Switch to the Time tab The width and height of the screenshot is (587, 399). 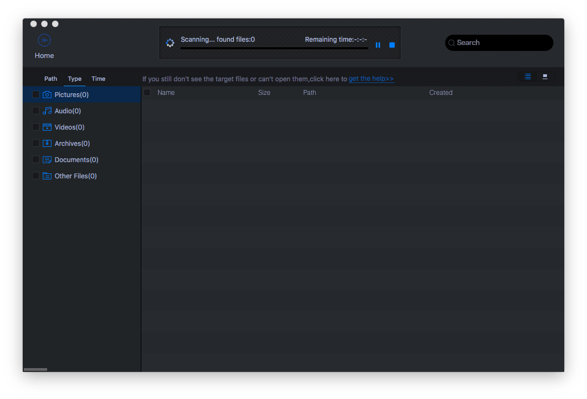click(99, 79)
